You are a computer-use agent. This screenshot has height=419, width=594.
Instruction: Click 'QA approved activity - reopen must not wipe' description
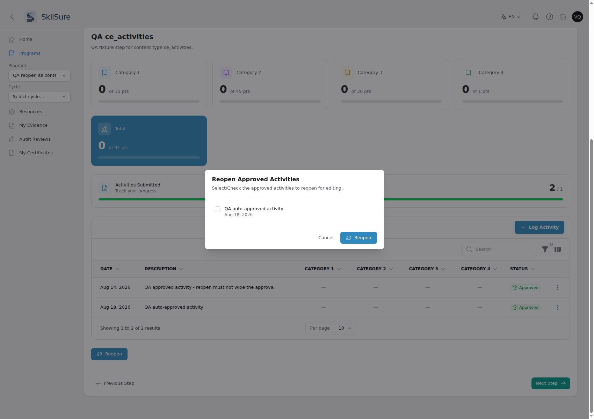click(x=209, y=287)
